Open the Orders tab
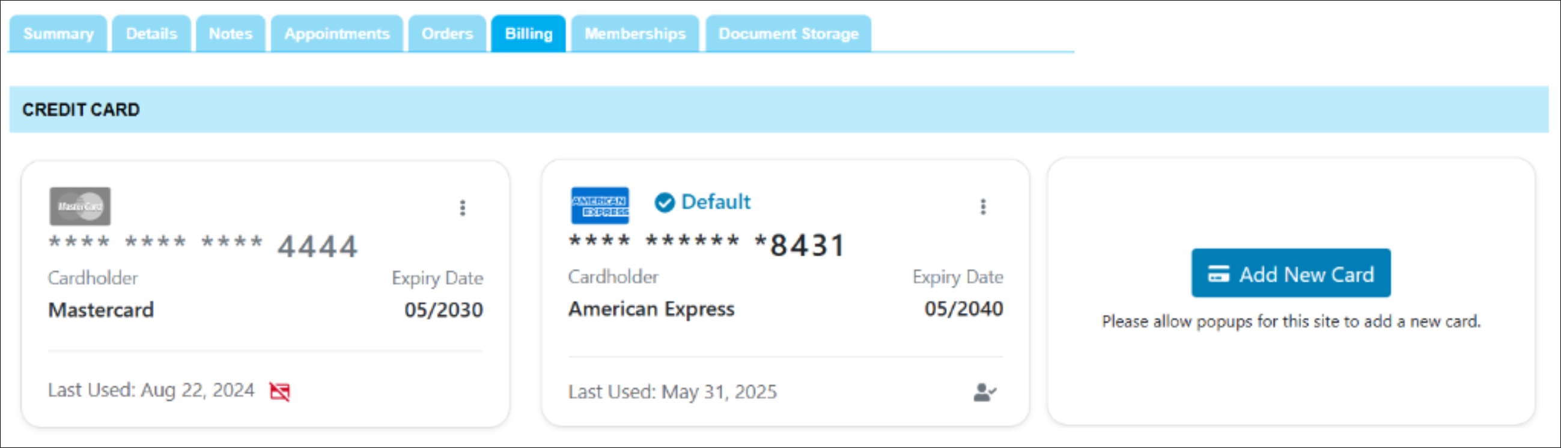This screenshot has width=1561, height=448. pyautogui.click(x=447, y=34)
